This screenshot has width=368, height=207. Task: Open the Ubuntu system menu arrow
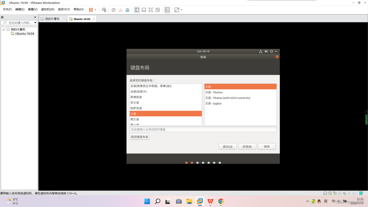click(276, 51)
